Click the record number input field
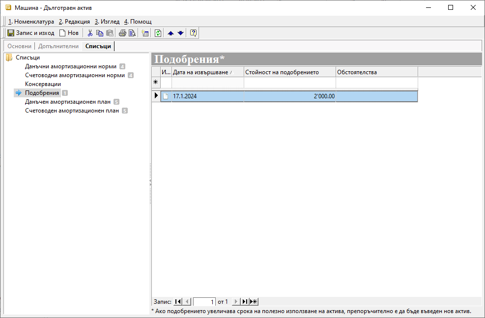Image resolution: width=485 pixels, height=318 pixels. (204, 301)
